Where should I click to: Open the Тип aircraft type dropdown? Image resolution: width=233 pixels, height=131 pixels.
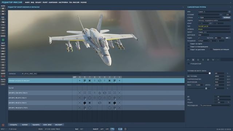[214, 26]
